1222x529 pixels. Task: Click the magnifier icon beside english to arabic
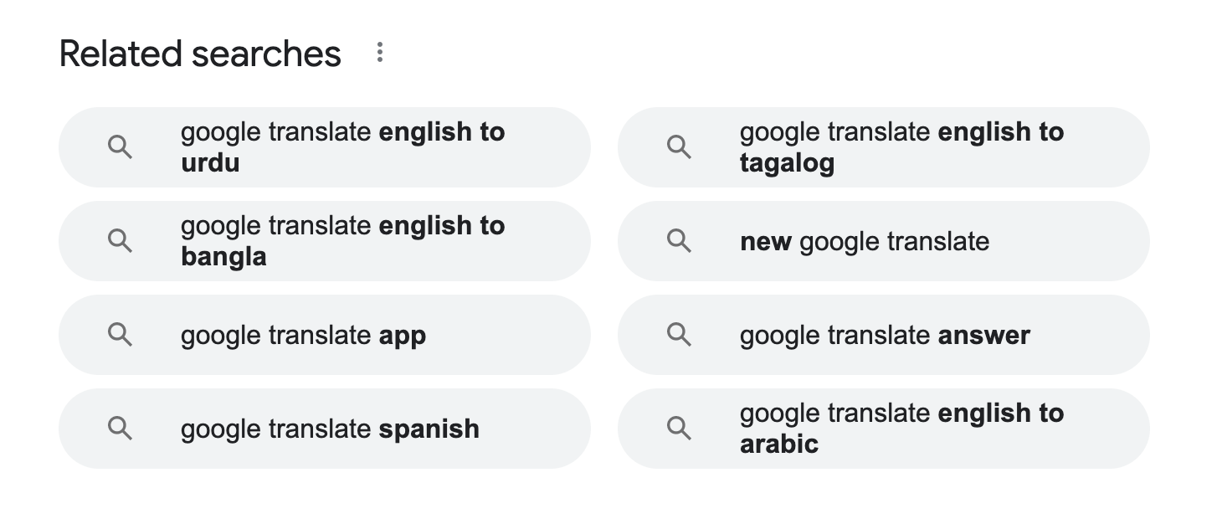[679, 429]
